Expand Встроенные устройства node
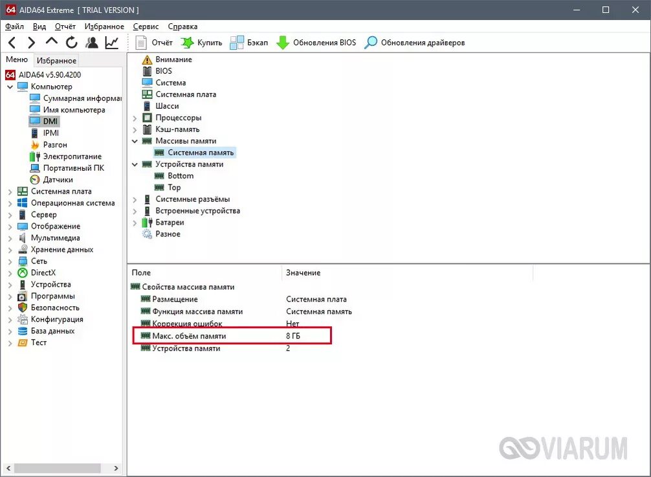The height and width of the screenshot is (477, 651). [135, 211]
